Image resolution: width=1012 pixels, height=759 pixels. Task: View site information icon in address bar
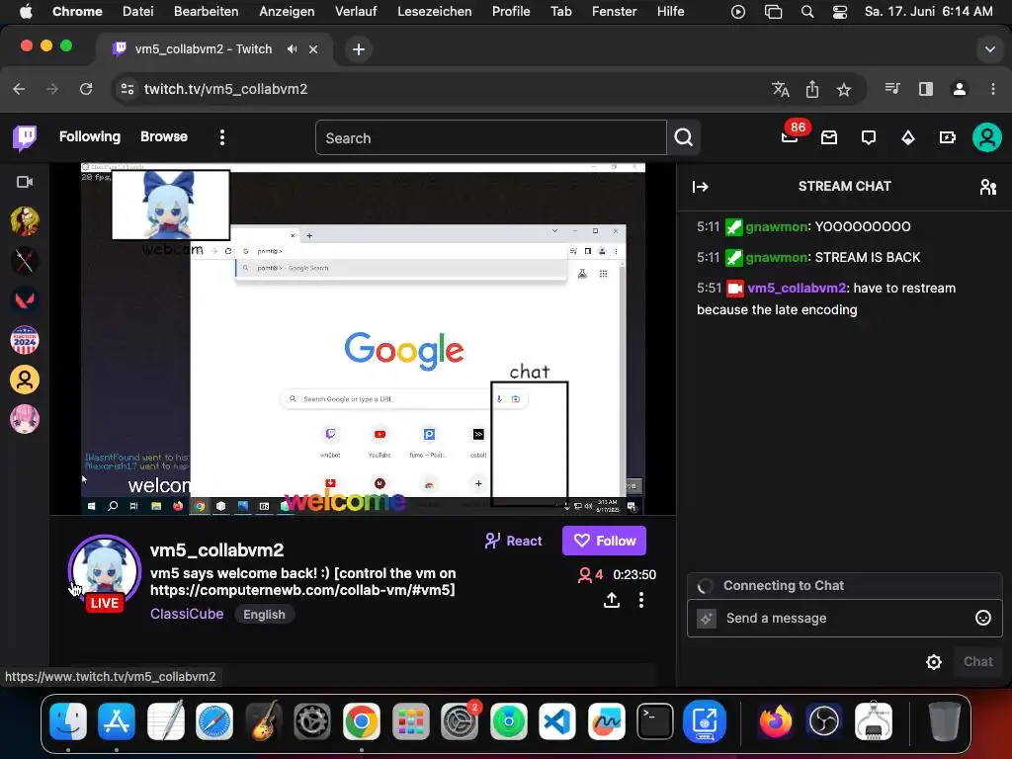point(127,89)
